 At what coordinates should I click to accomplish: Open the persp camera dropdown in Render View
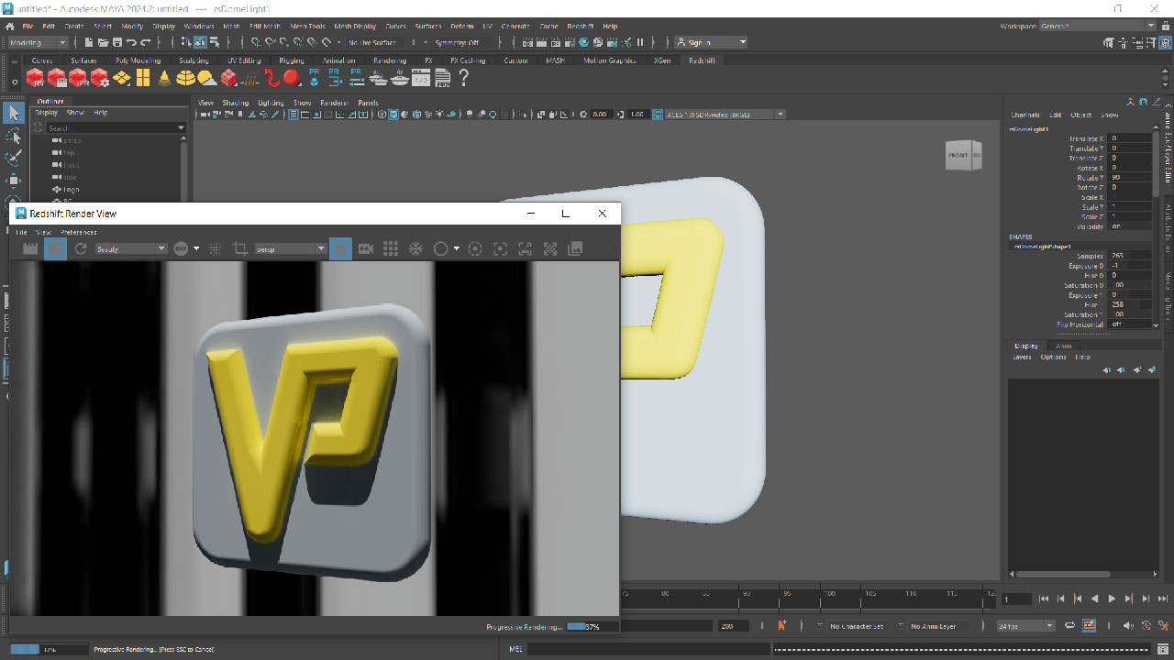(290, 248)
